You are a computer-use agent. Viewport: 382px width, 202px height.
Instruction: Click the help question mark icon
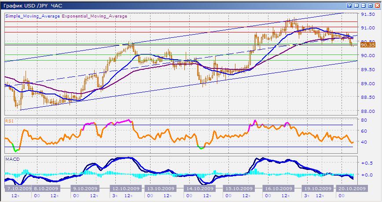click(349, 5)
